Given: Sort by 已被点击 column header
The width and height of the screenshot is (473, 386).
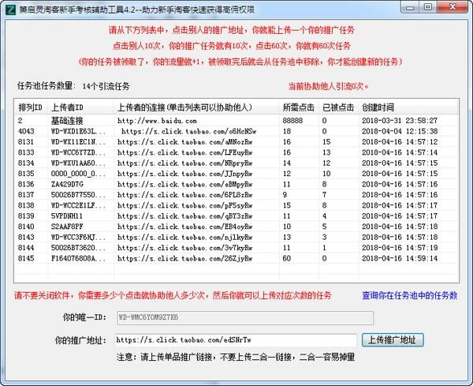Looking at the screenshot, I should tap(339, 107).
